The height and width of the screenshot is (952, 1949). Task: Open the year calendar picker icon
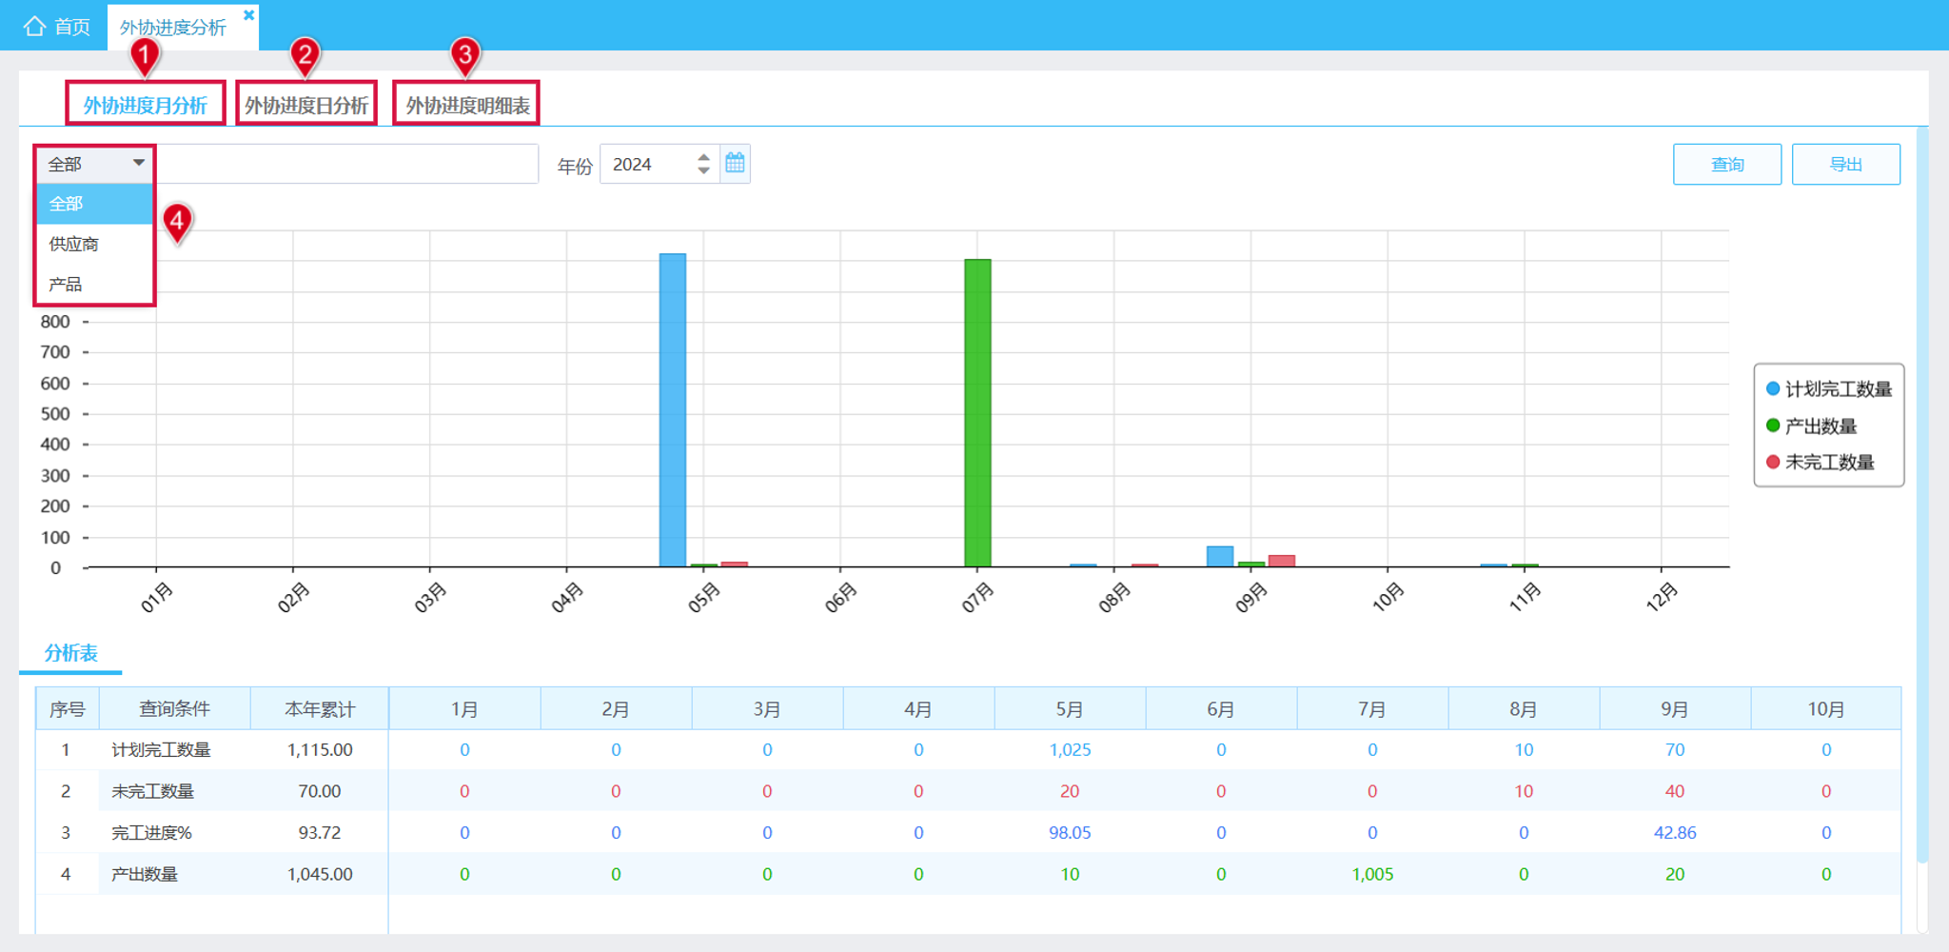pos(735,164)
